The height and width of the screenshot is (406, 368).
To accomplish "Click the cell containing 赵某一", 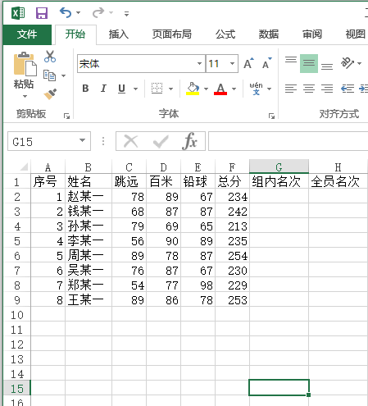I will pyautogui.click(x=89, y=196).
